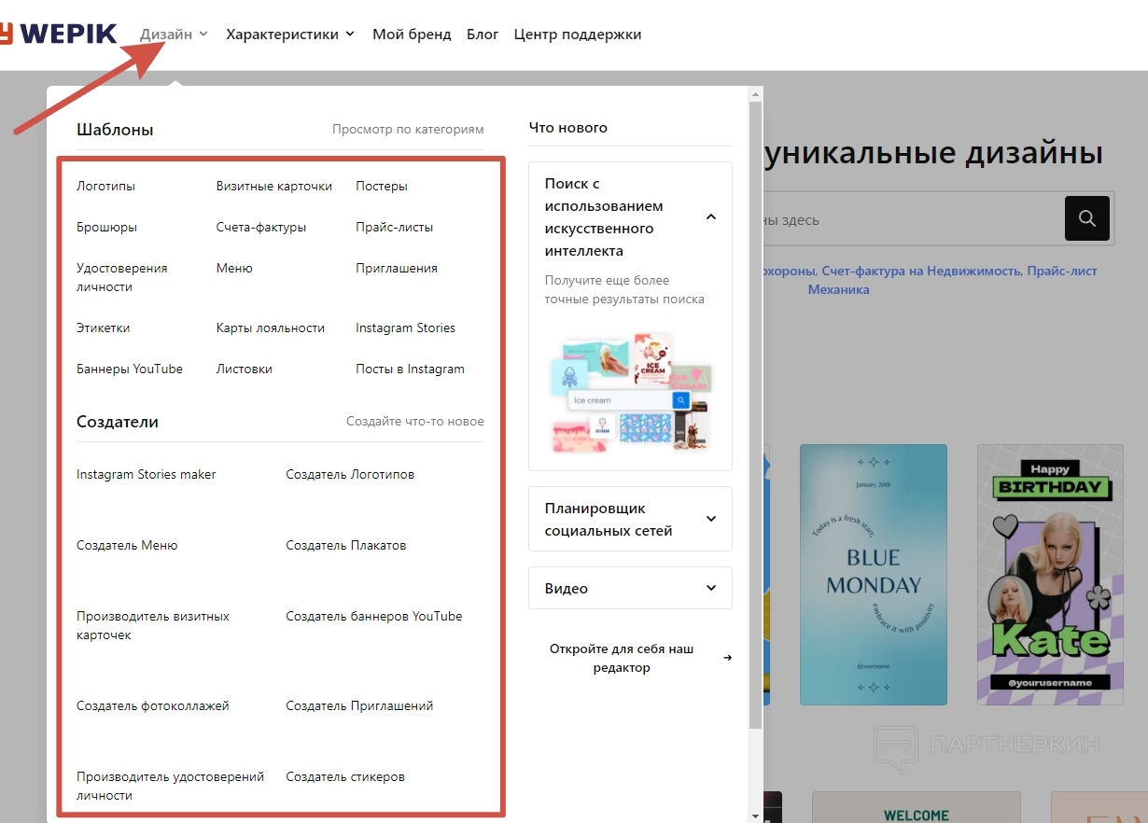The width and height of the screenshot is (1148, 823).
Task: Open the 'Дизайн' dropdown menu
Action: pyautogui.click(x=174, y=35)
